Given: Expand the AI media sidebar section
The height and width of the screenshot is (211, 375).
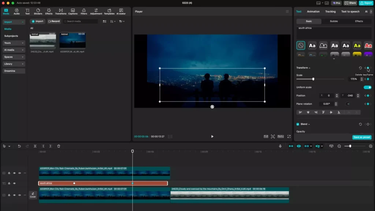Looking at the screenshot, I should click(14, 50).
